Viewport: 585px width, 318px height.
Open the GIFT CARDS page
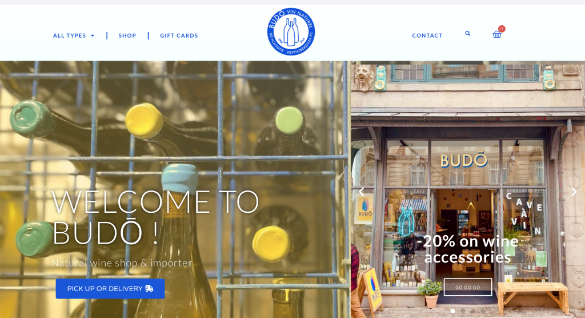179,35
